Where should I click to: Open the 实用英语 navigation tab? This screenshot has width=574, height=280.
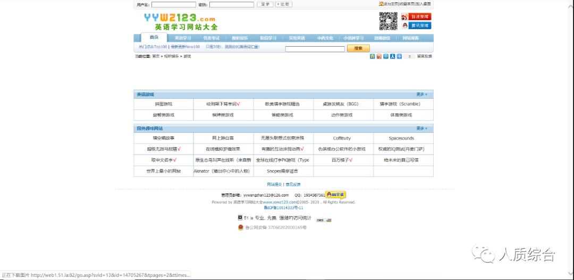pyautogui.click(x=297, y=38)
